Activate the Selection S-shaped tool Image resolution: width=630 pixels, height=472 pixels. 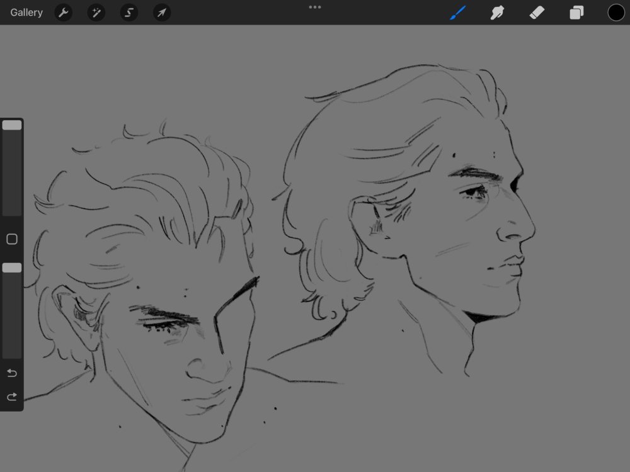click(x=129, y=13)
